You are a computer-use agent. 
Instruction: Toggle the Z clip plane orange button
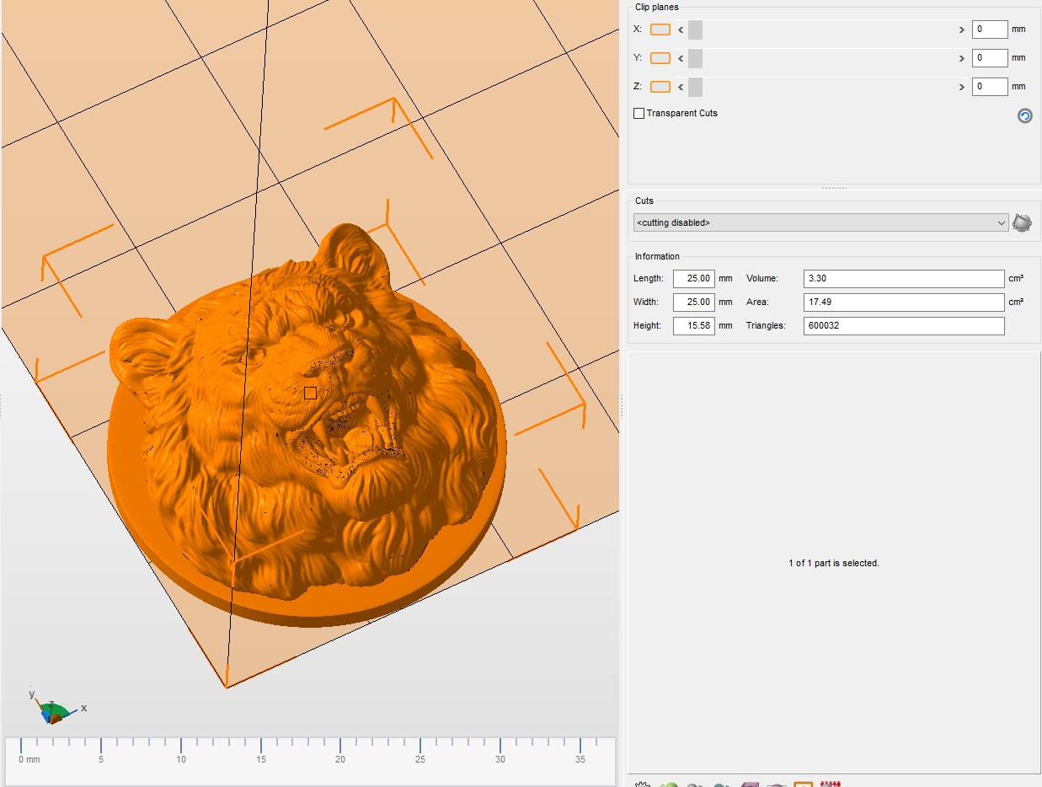click(660, 87)
